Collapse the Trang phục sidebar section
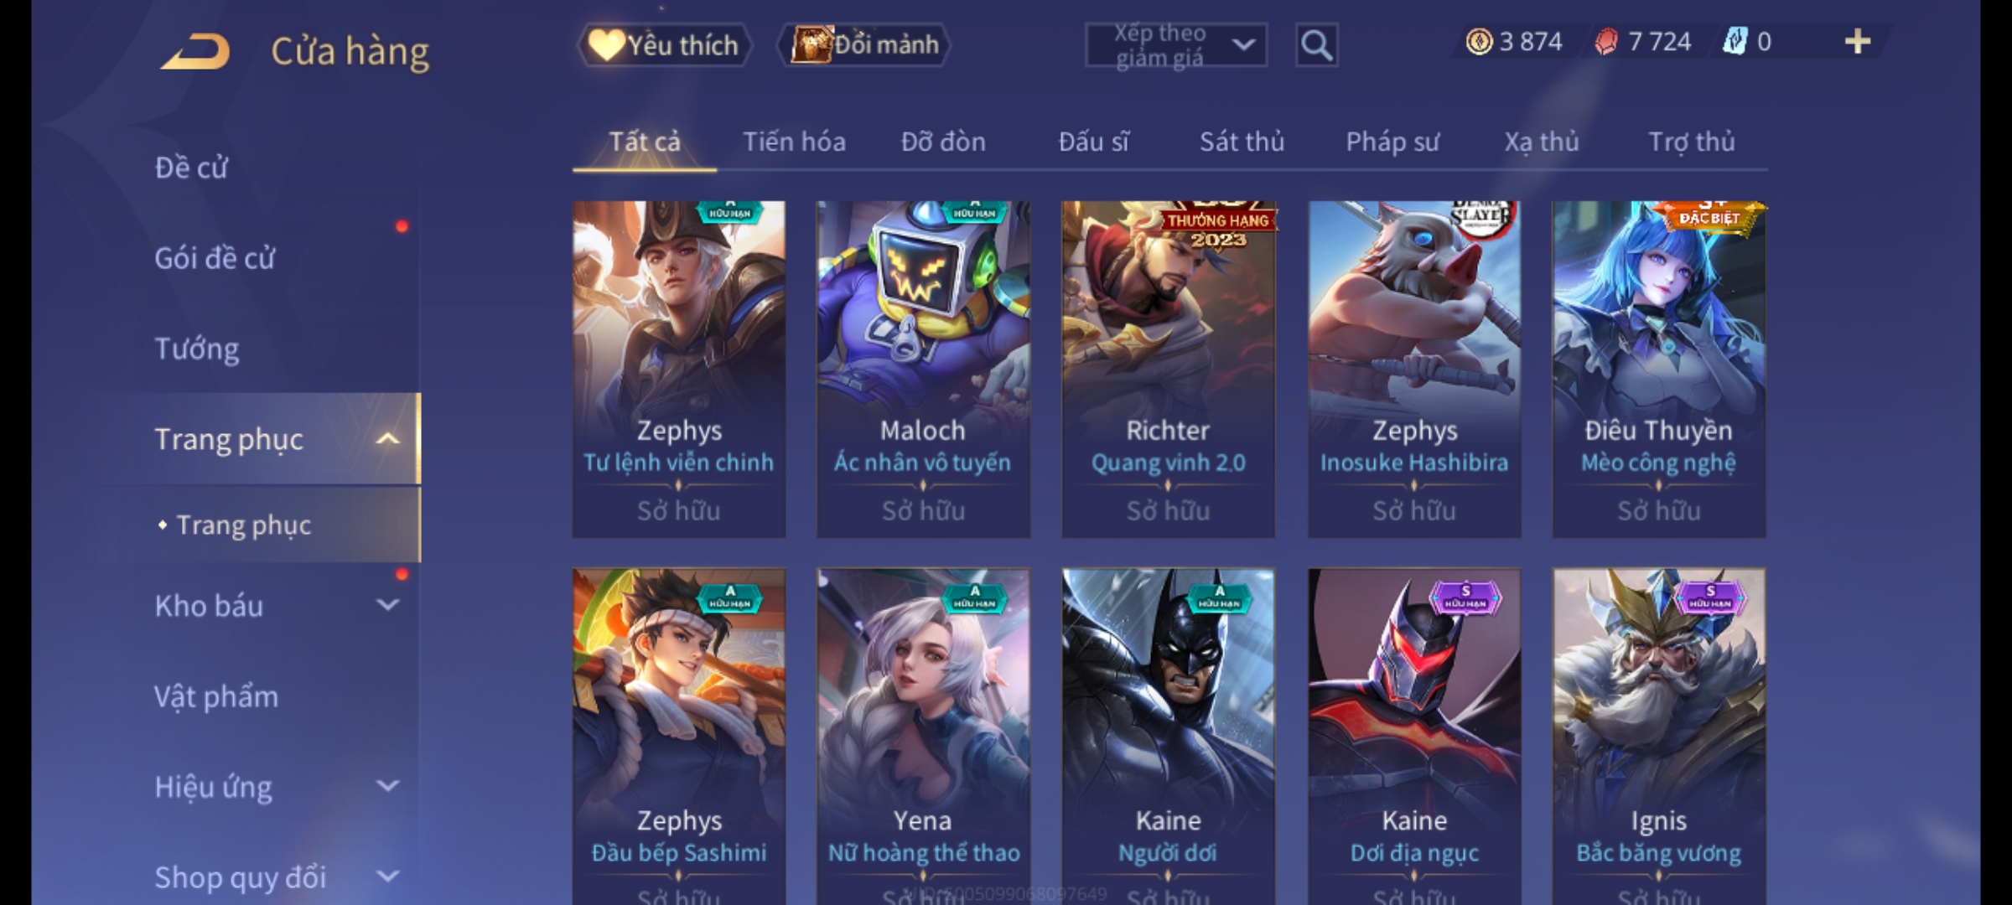Screen dimensions: 2012x905 tap(387, 438)
